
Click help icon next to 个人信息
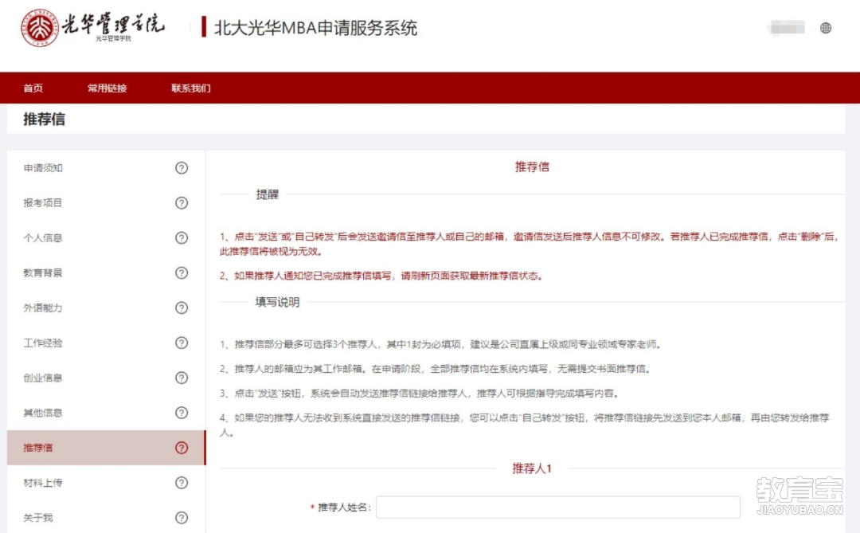pyautogui.click(x=182, y=237)
